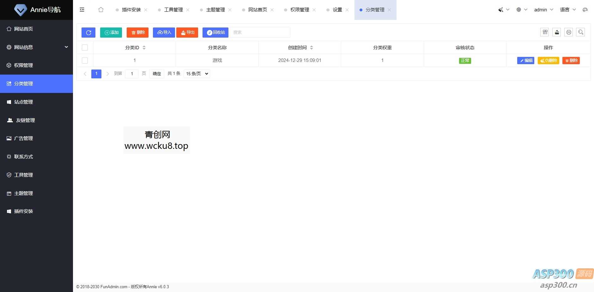Click the export/folder icon near the printer icon
Screen dimensions: 594x292
[557, 32]
